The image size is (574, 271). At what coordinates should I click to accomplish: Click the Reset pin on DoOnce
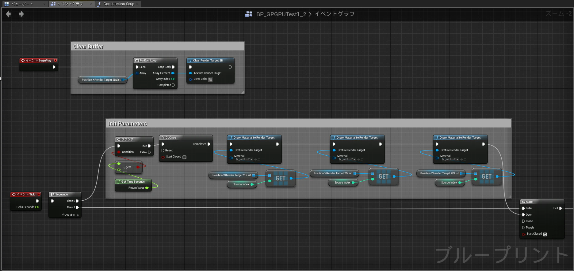click(x=163, y=150)
